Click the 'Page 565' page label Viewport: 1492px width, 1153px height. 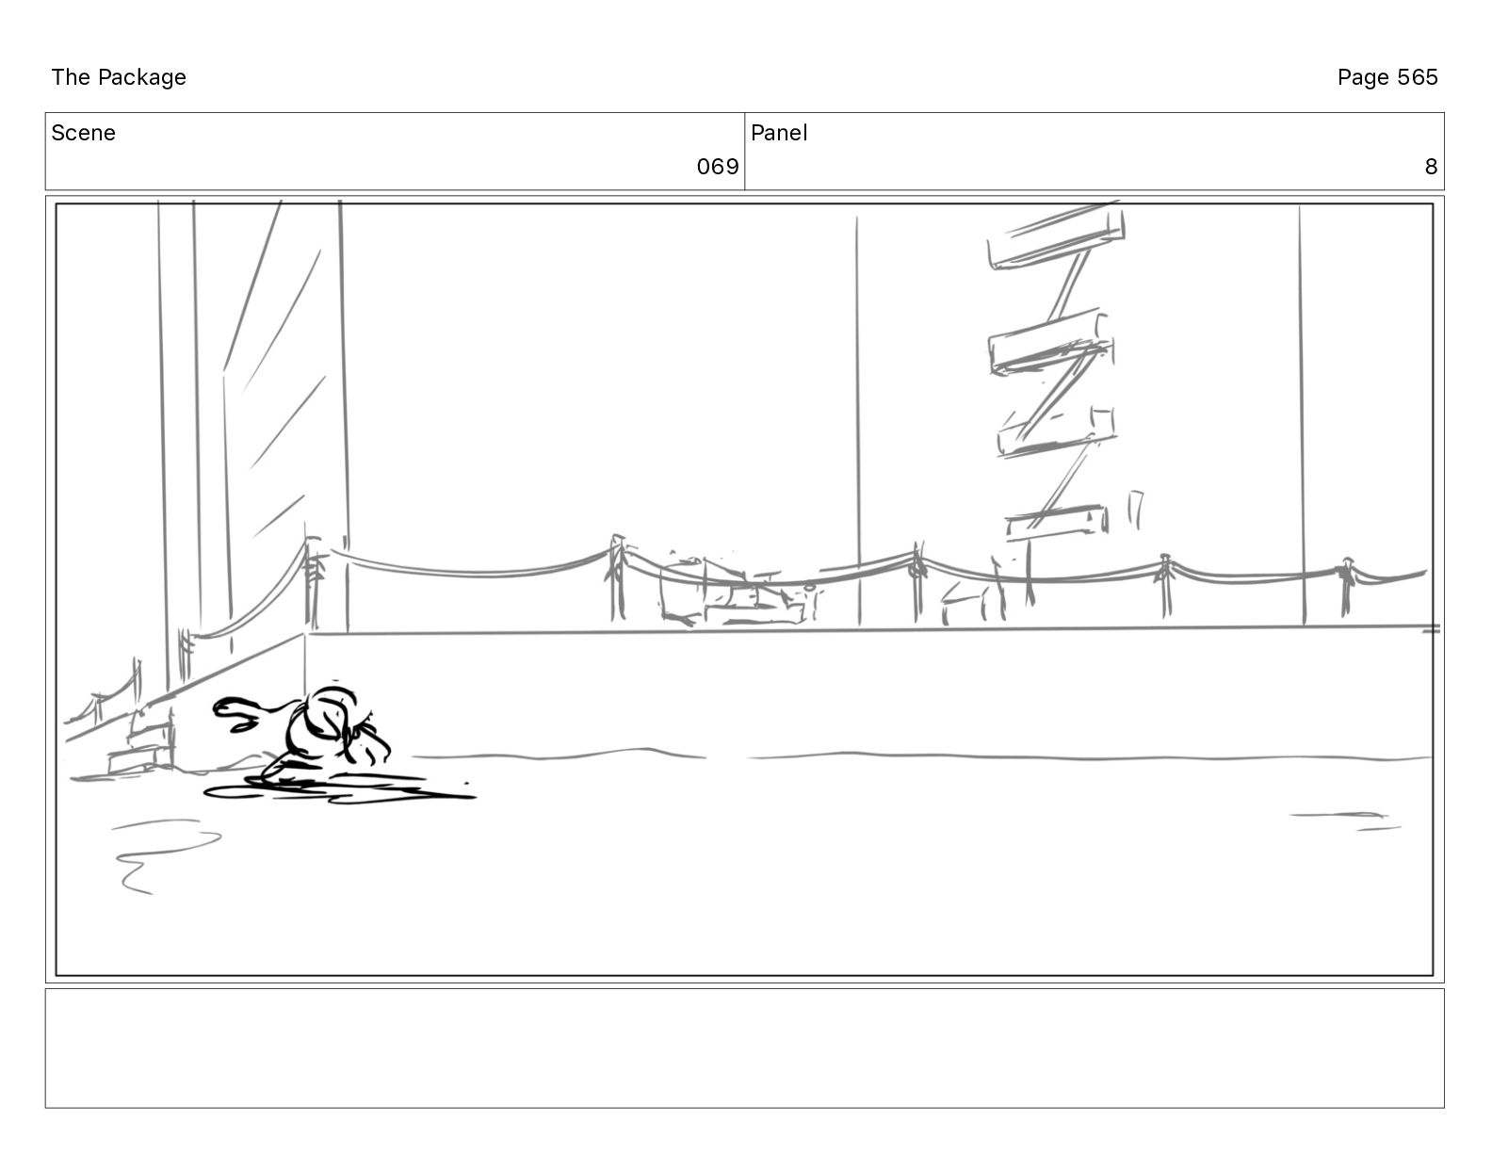click(x=1387, y=77)
